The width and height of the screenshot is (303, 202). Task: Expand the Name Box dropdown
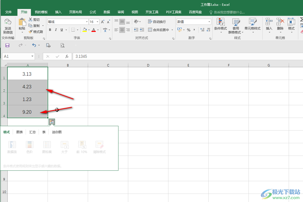[33, 56]
